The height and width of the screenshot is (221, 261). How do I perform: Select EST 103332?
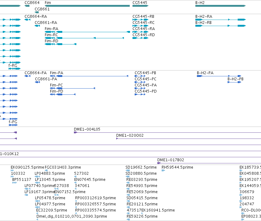tap(18, 173)
